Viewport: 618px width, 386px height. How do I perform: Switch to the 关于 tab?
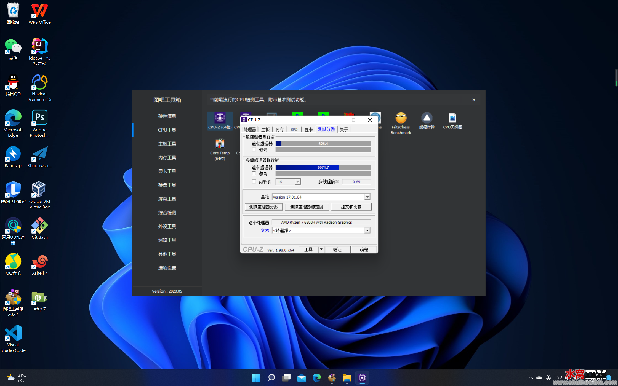point(344,130)
